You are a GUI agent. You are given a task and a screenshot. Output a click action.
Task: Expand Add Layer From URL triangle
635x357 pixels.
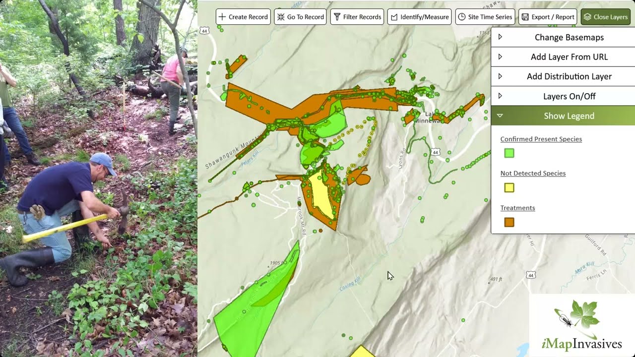pos(500,57)
